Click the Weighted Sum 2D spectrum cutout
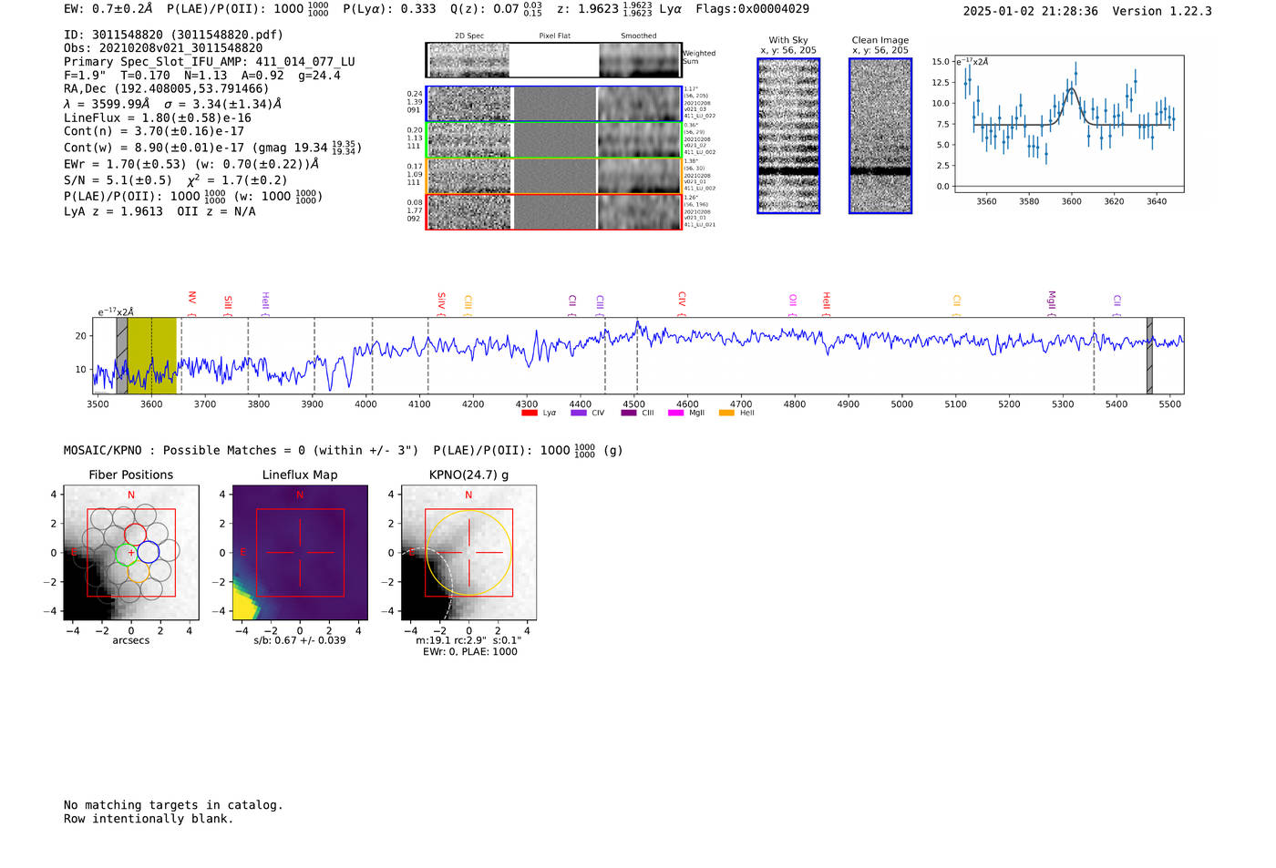The width and height of the screenshot is (1276, 868). point(553,60)
